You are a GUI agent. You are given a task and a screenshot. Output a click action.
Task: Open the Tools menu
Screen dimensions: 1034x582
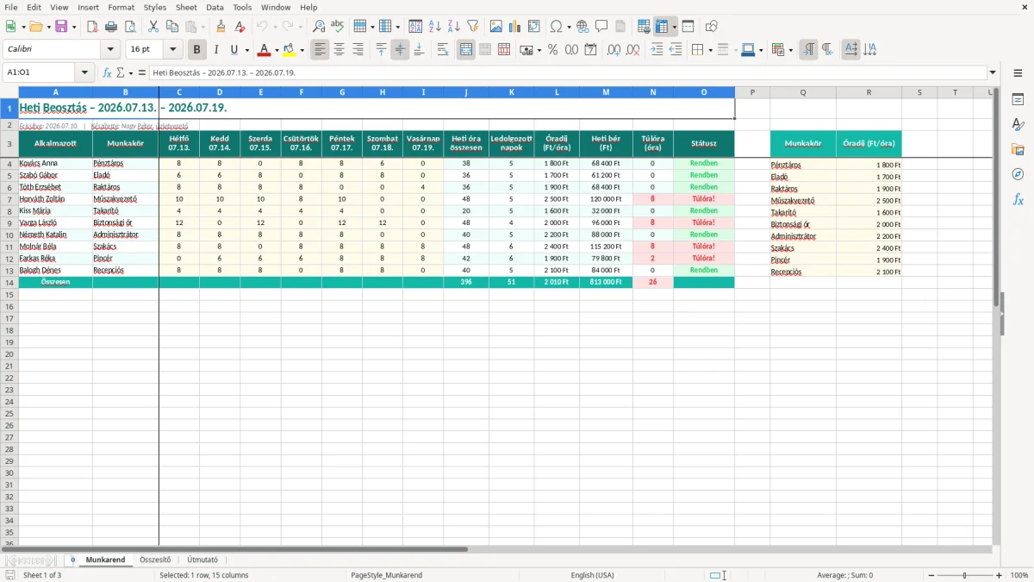pos(242,7)
